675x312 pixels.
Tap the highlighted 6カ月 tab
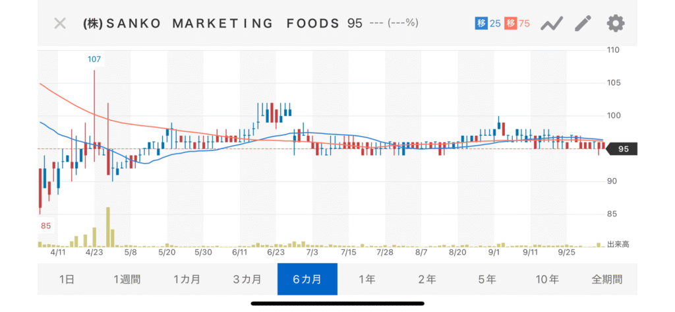click(x=307, y=279)
